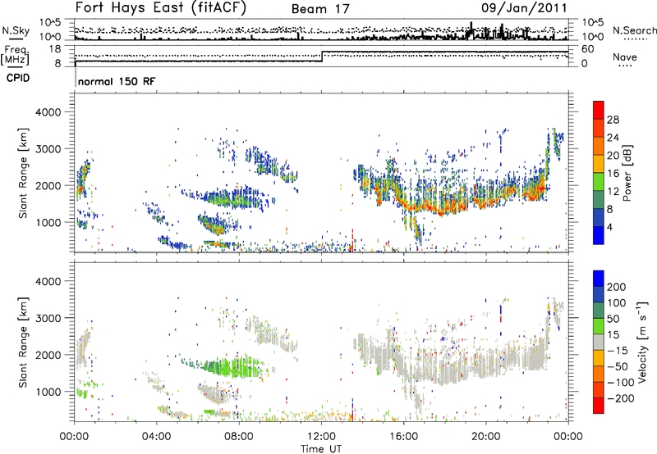
Task: Click the 'Time UT' axis label
Action: 321,448
